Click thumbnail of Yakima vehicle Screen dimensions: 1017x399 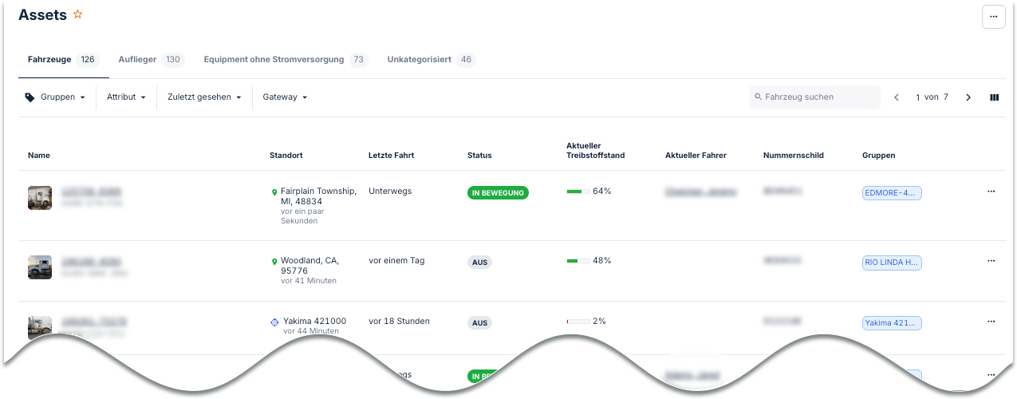point(40,328)
